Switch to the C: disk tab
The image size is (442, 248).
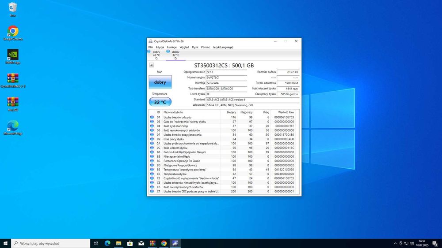[156, 54]
